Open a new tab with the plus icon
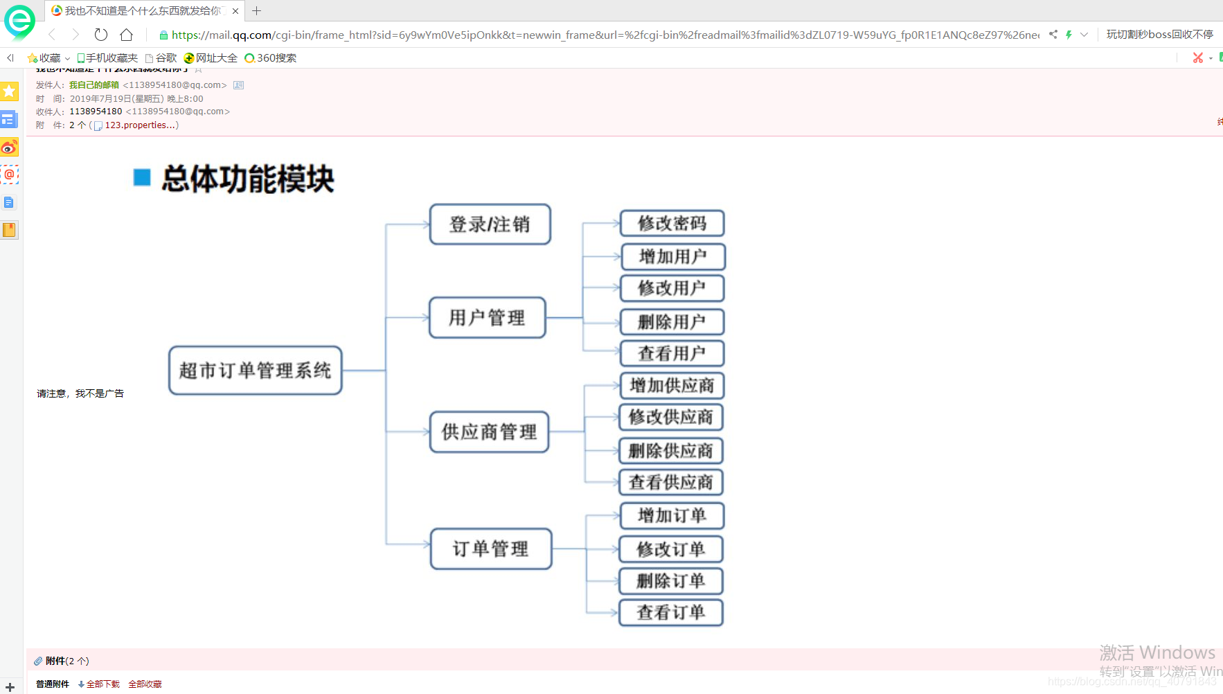 click(x=256, y=11)
